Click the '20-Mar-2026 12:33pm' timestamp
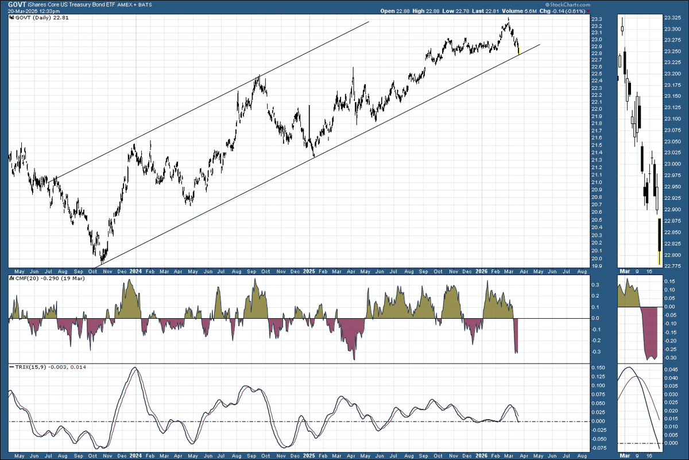 (33, 11)
